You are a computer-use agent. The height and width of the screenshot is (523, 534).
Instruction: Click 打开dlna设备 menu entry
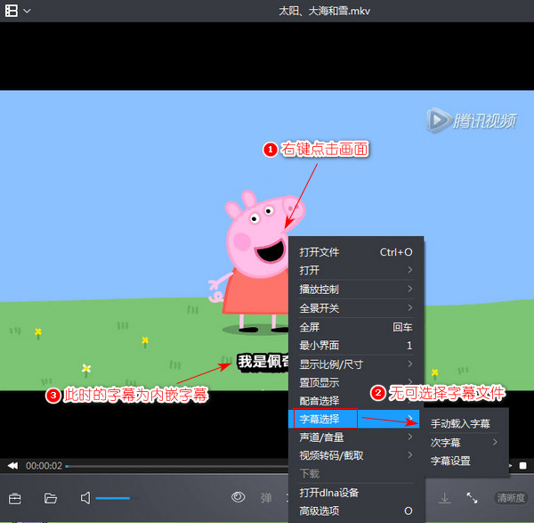(x=356, y=493)
